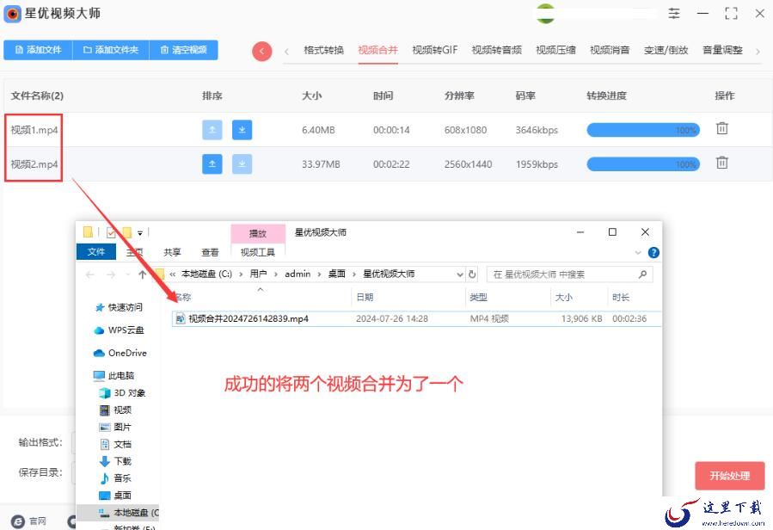Open the quick access toolbar dropdown arrow
Viewport: 773px width, 530px height.
click(x=140, y=233)
